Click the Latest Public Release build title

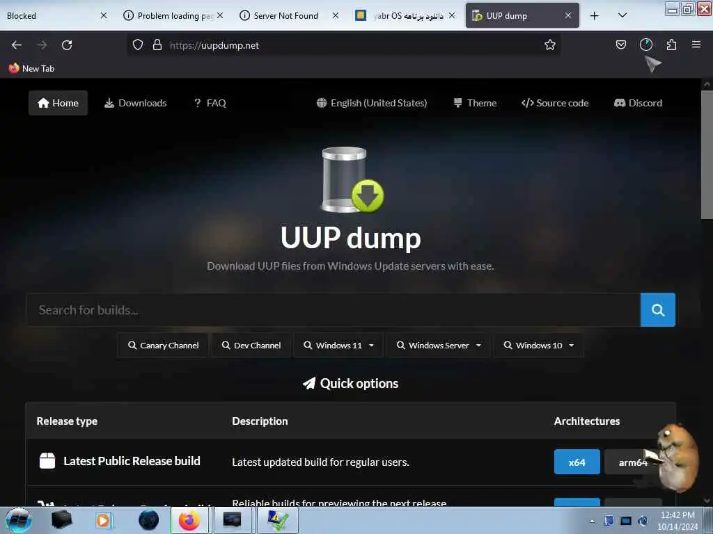(x=132, y=462)
